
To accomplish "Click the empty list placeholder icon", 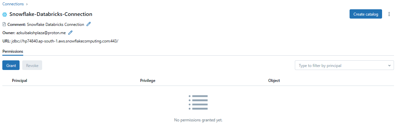I will click(x=198, y=102).
